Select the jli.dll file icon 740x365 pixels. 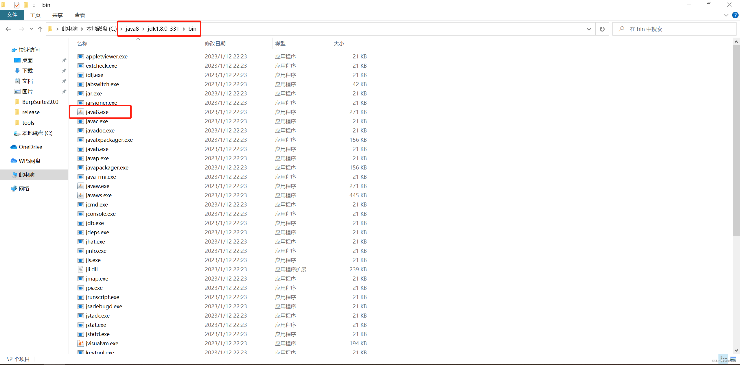click(x=81, y=269)
